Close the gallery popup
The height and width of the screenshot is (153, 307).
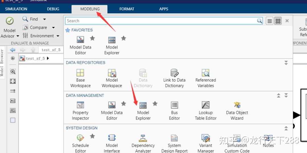[x=287, y=21]
